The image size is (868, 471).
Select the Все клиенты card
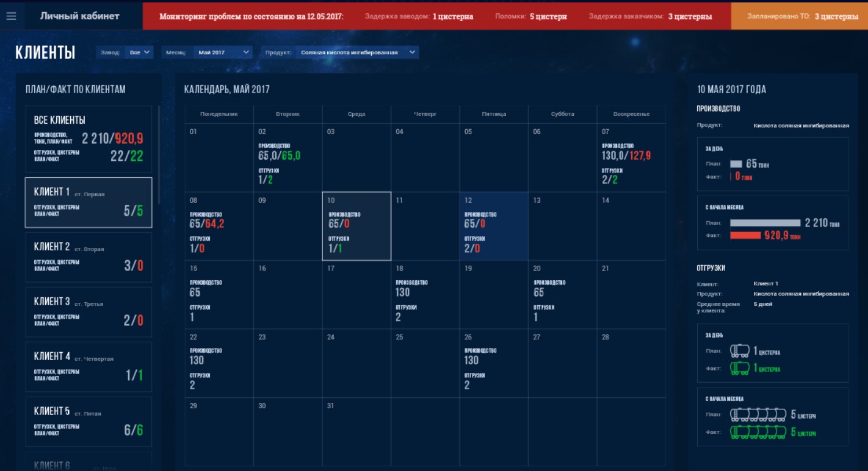coord(89,138)
